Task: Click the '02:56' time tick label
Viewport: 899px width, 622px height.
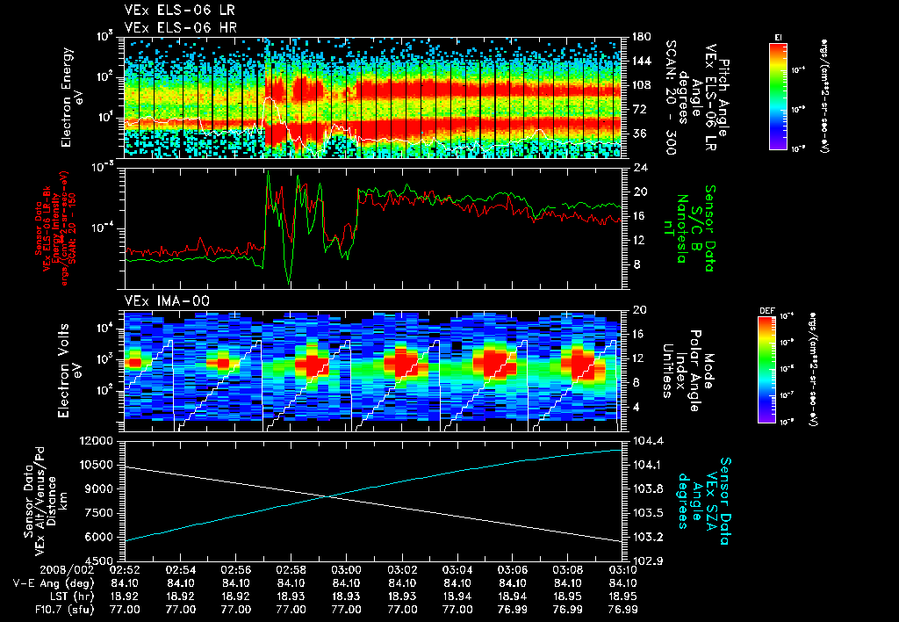Action: 235,570
